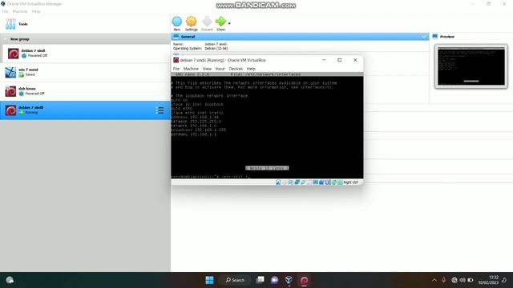Open the Devices menu in the VM window
Screen dimensions: 513x288
236,69
